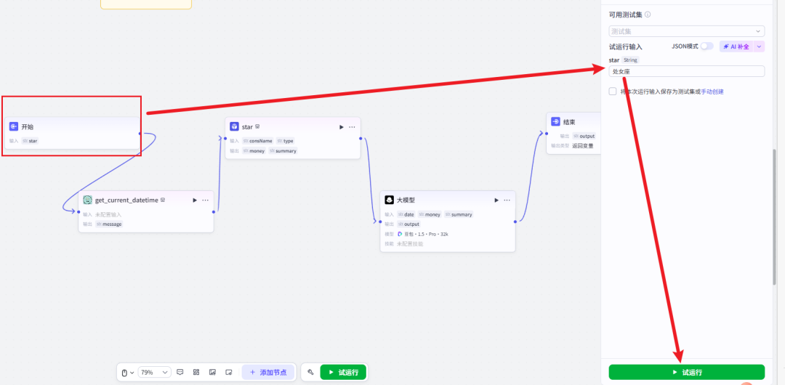Screen dimensions: 785x385
Task: Click the right panel 试运行 button
Action: pyautogui.click(x=686, y=373)
